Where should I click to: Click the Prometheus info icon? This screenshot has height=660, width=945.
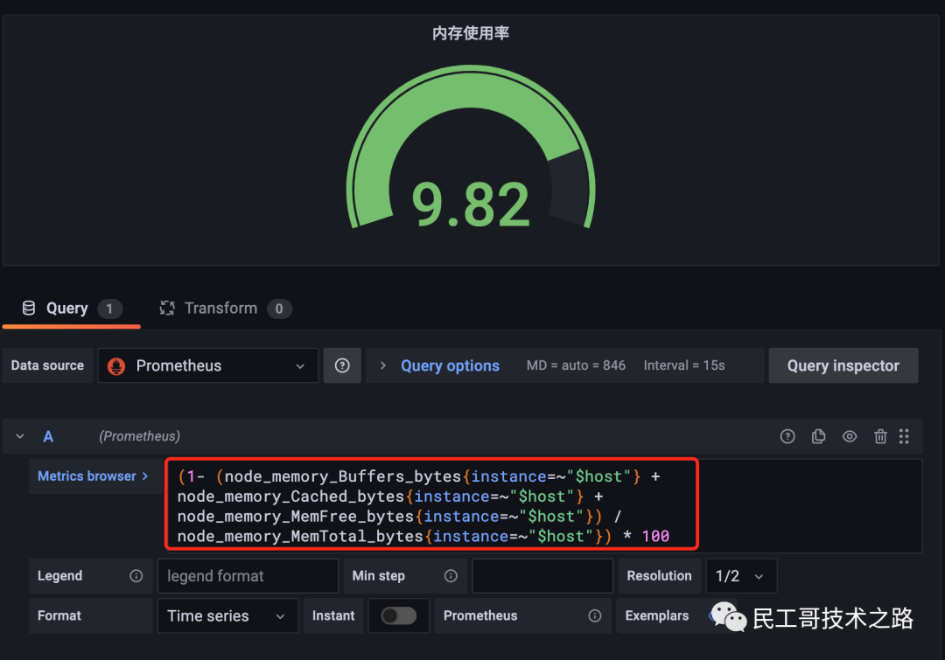point(595,615)
